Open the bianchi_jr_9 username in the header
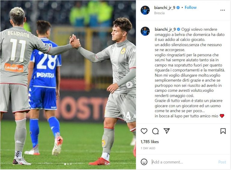Screen dimensions: 231x170 165,8
